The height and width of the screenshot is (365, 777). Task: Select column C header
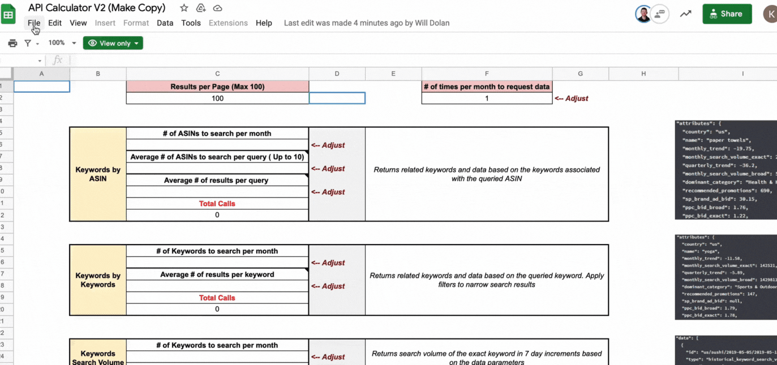coord(217,74)
